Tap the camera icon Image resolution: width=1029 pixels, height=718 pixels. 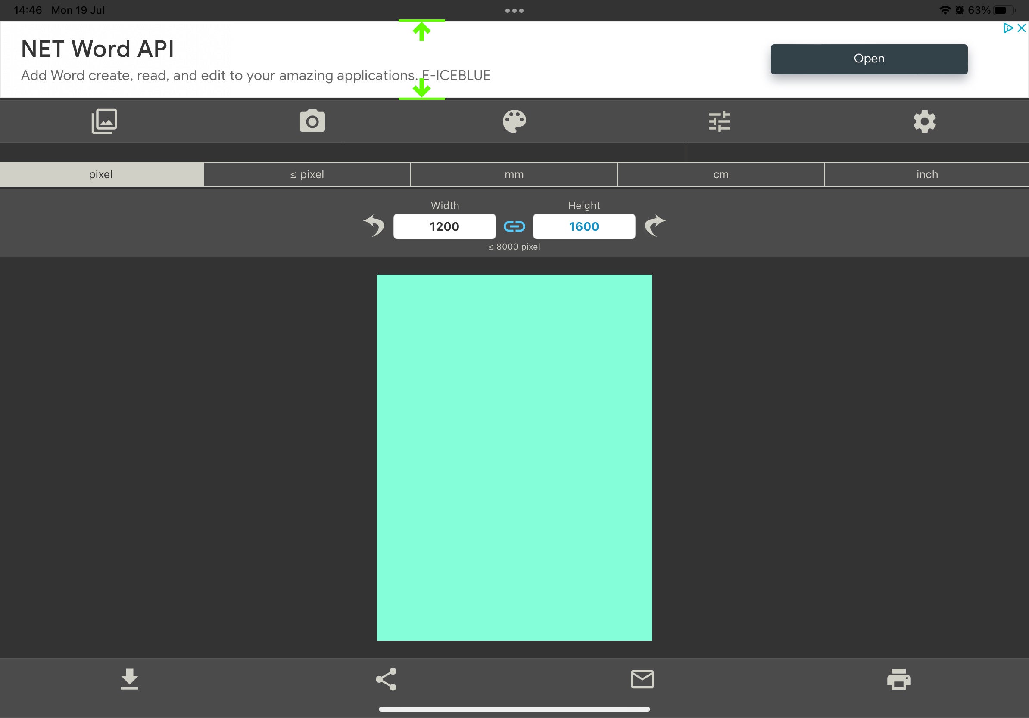312,121
